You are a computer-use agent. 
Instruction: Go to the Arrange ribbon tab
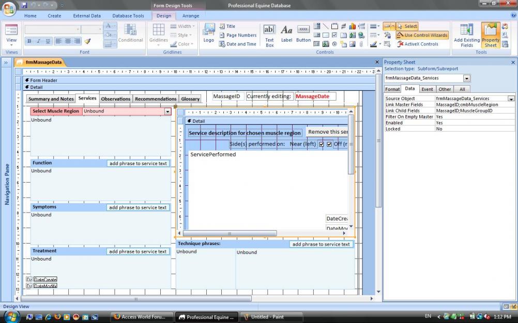191,15
